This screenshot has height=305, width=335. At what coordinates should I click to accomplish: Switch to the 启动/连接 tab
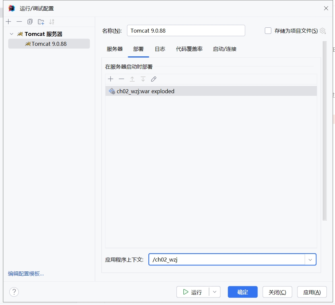tap(225, 49)
